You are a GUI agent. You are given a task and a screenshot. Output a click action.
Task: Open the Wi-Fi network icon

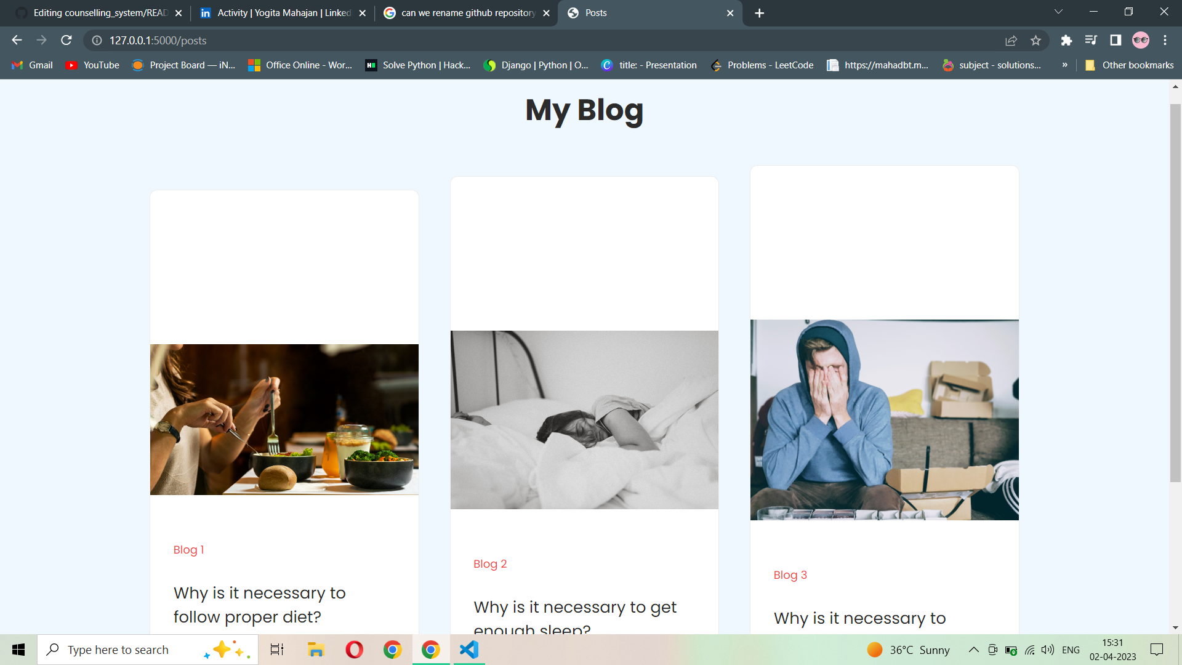1029,650
